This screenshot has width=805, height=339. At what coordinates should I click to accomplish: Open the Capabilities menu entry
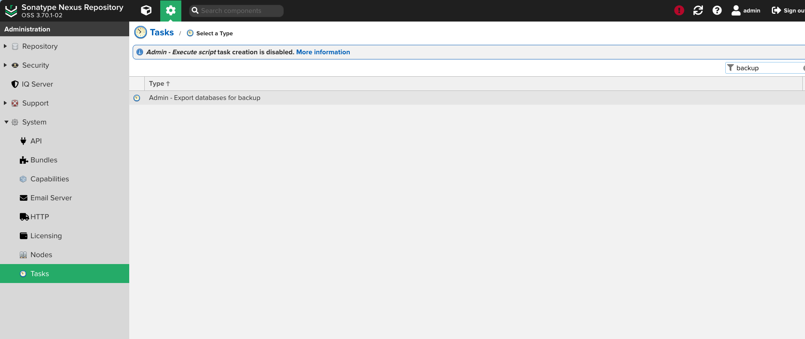coord(50,179)
